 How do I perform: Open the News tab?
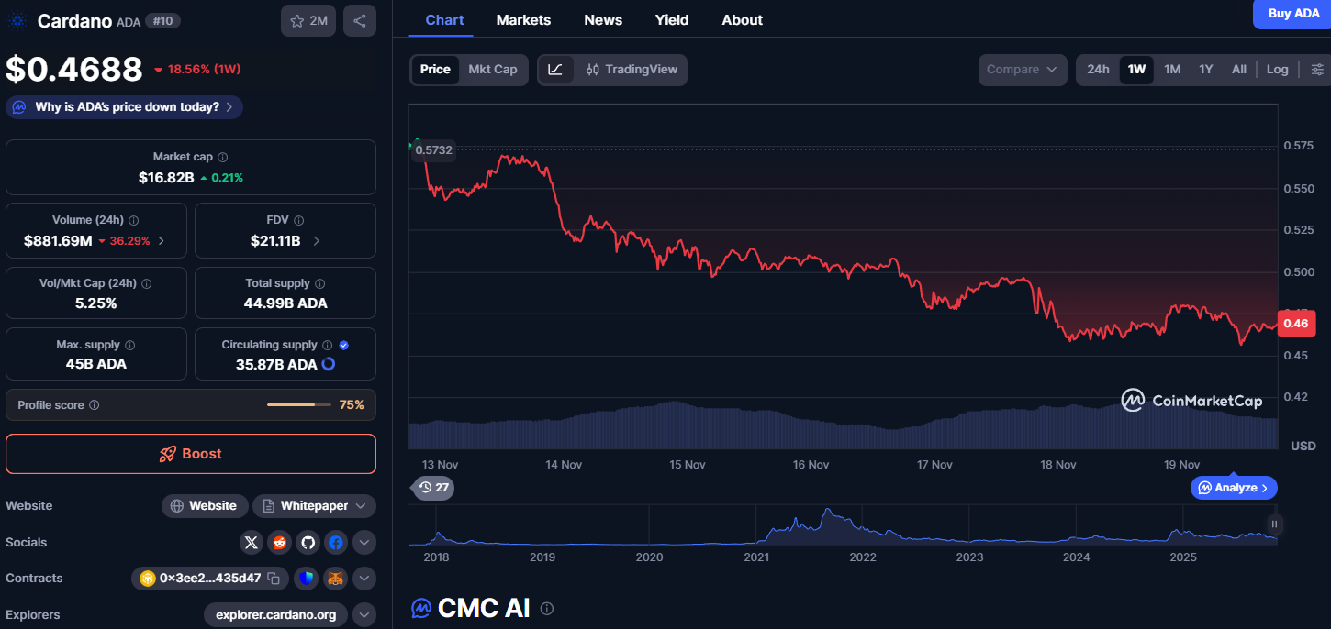point(603,19)
